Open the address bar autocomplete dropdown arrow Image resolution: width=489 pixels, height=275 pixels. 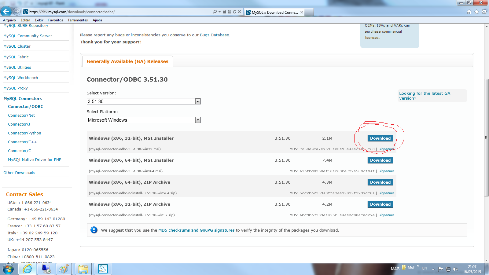coord(219,12)
